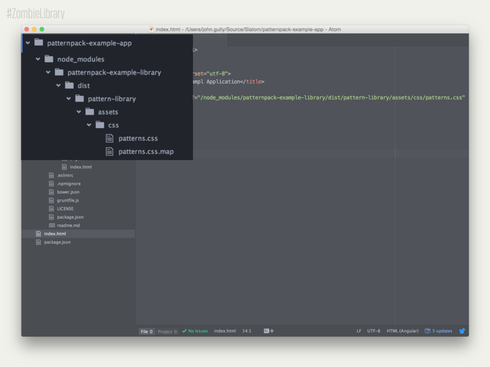Collapse the node_modules folder chevron
Image resolution: width=490 pixels, height=367 pixels.
click(38, 59)
